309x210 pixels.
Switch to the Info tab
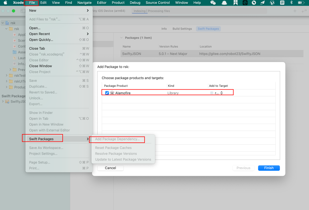pos(164,29)
